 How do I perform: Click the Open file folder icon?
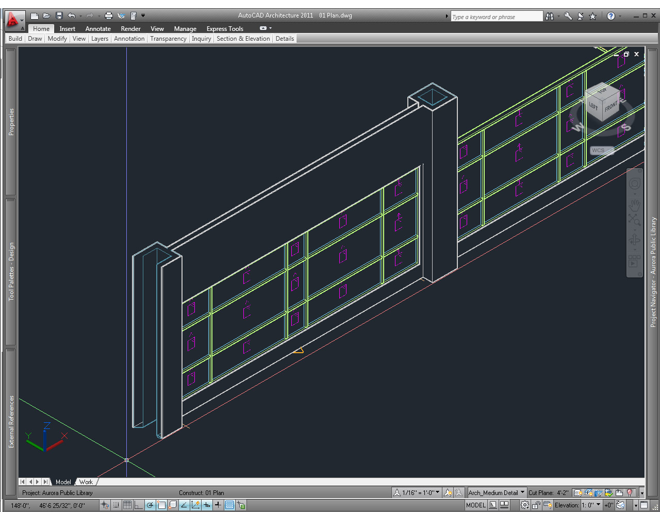(46, 16)
